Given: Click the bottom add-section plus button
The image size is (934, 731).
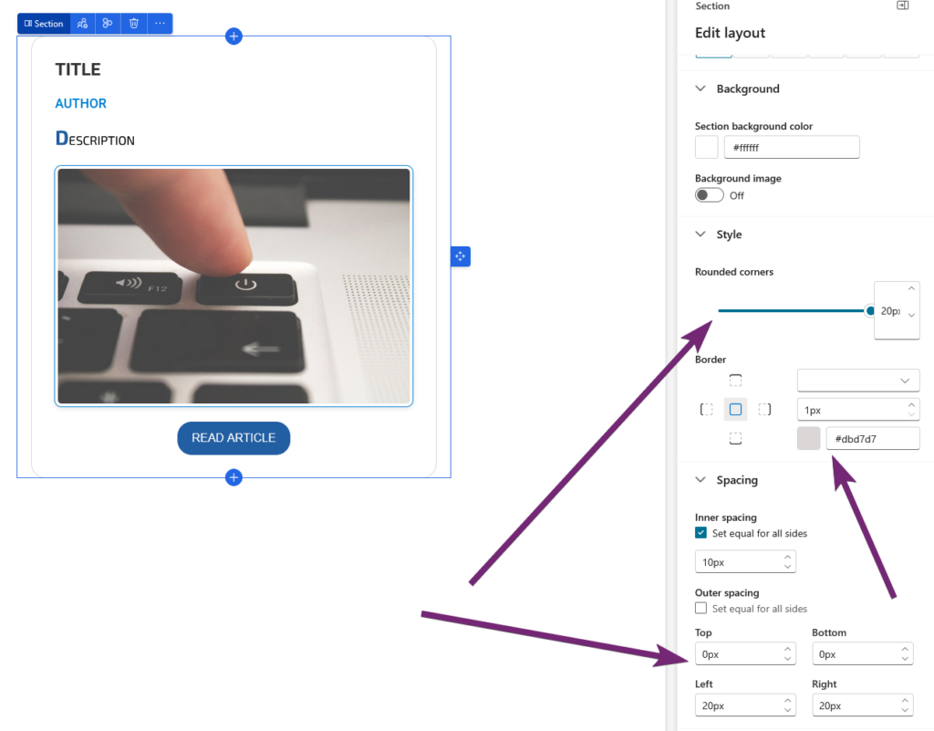Looking at the screenshot, I should click(x=233, y=477).
